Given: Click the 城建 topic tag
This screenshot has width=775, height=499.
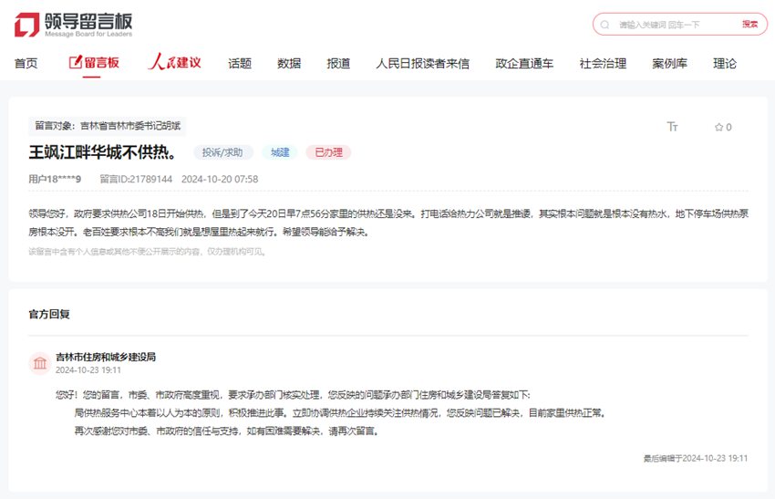Looking at the screenshot, I should click(x=280, y=152).
